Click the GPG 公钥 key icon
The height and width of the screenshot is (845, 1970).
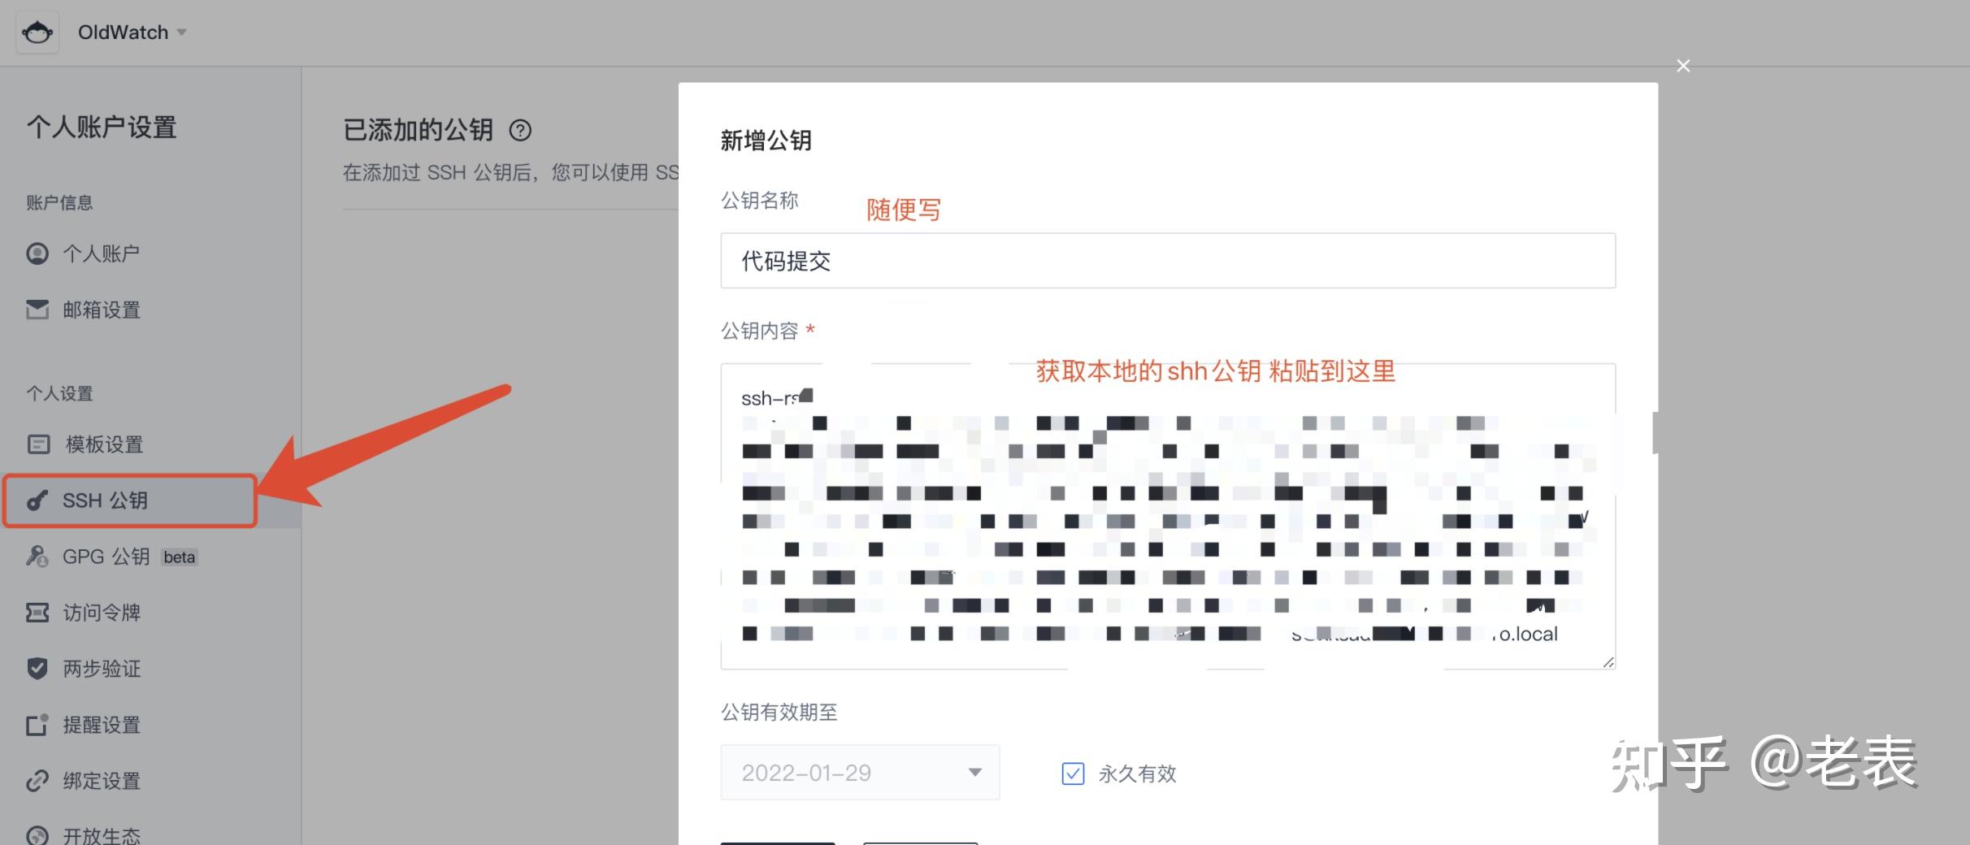(x=37, y=557)
